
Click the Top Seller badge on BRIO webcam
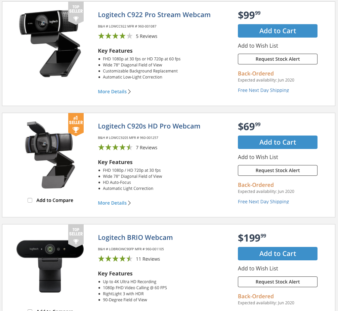pos(76,236)
